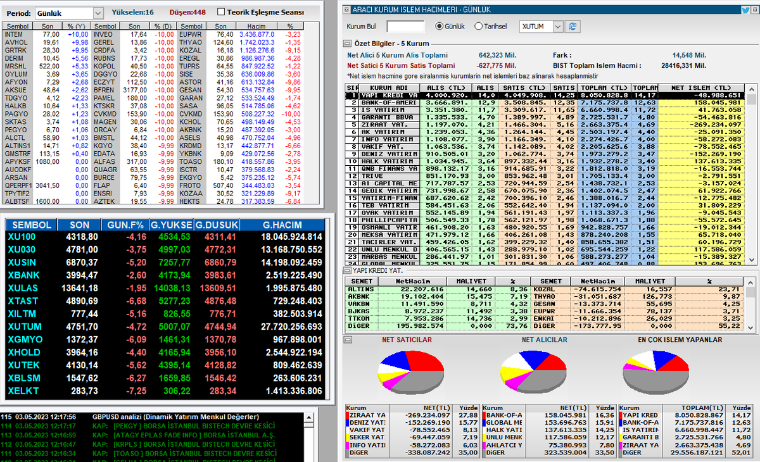Screen dimensions: 760x462
Task: Select THYAO in the volume list
Action: click(191, 42)
